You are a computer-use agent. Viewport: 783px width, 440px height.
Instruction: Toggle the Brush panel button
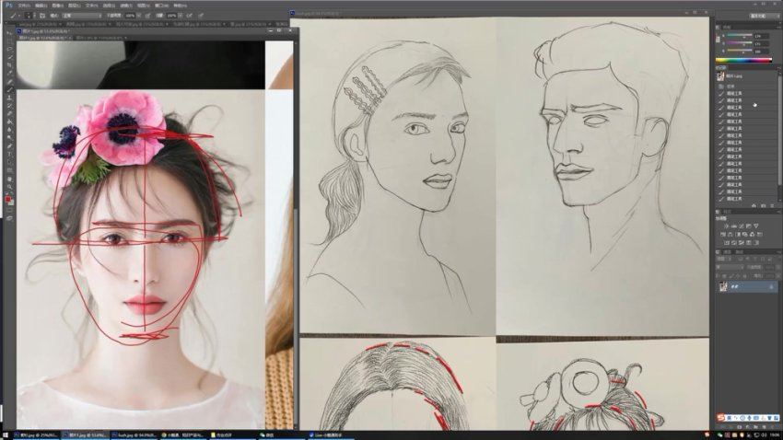pos(42,16)
